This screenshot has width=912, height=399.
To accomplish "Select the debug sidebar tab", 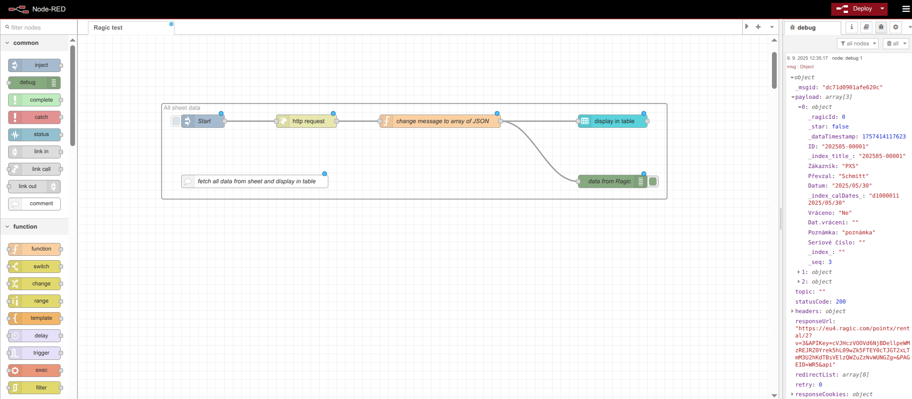I will [812, 28].
